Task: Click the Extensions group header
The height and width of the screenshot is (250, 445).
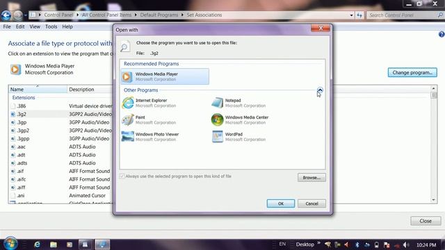Action: click(x=24, y=97)
